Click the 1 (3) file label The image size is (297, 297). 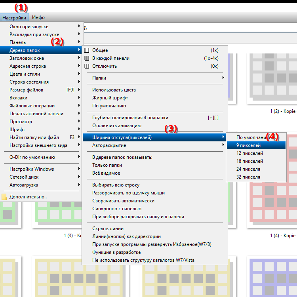[x=73, y=236]
